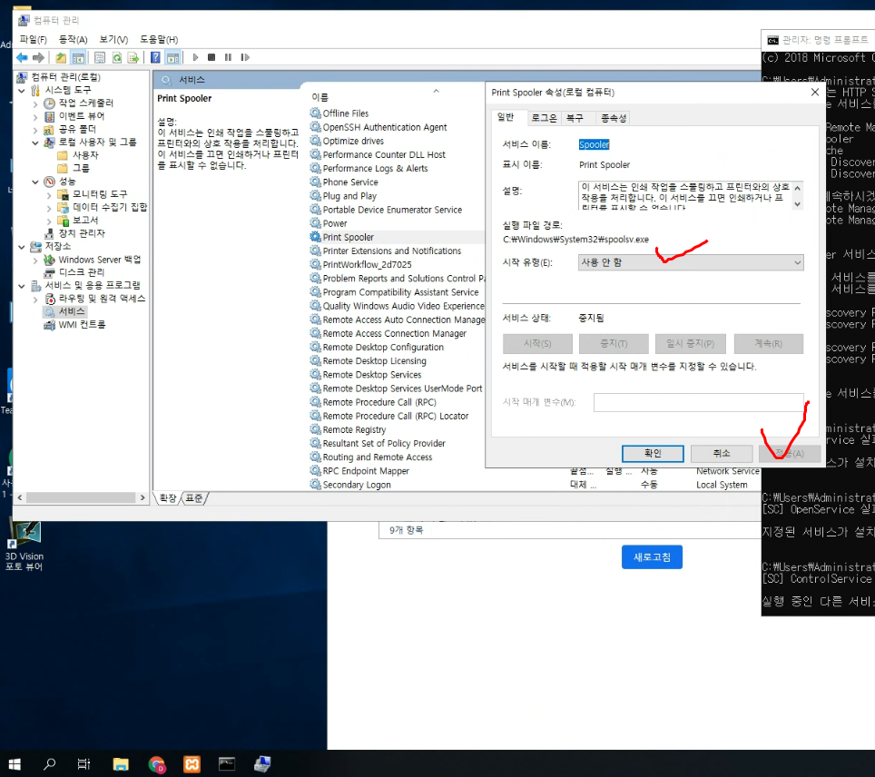875x777 pixels.
Task: Click the Show/Hide console tree icon
Action: [x=78, y=57]
